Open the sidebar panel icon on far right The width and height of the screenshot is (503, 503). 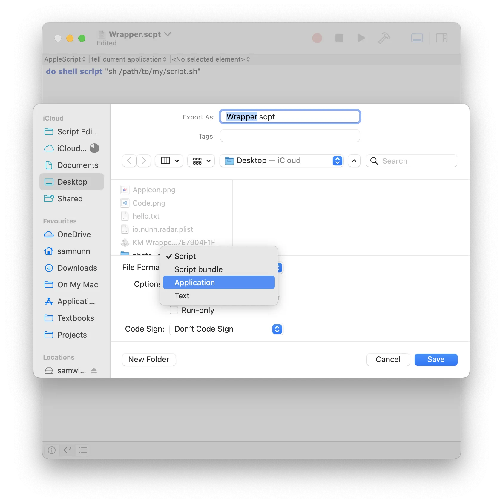click(441, 38)
